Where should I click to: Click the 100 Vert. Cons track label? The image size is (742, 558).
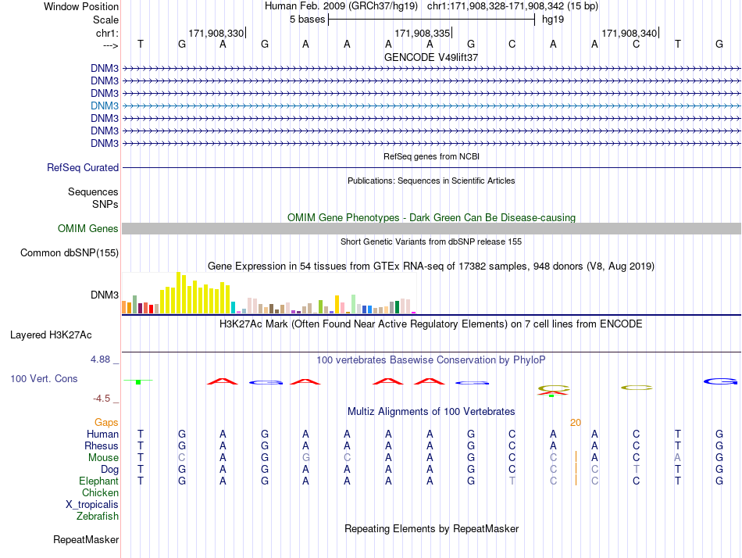pos(44,378)
